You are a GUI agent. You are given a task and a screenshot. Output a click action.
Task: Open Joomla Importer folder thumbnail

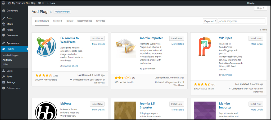[x=125, y=47]
